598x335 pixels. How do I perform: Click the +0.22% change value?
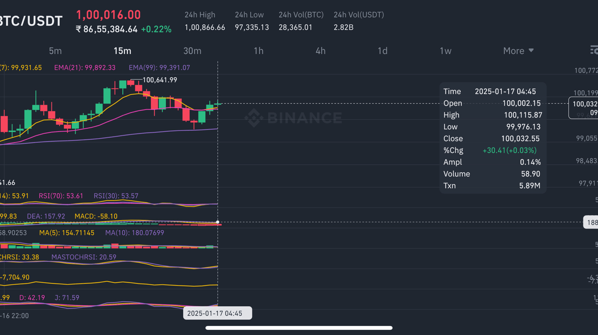(156, 29)
